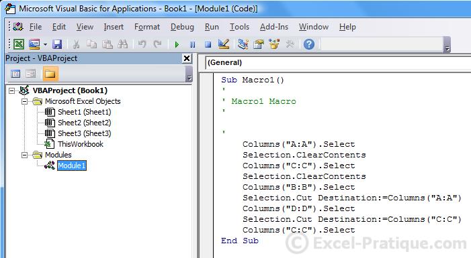Click the Redo arrow icon
Image resolution: width=471 pixels, height=258 pixels.
point(157,44)
